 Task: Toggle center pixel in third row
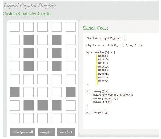42,53
